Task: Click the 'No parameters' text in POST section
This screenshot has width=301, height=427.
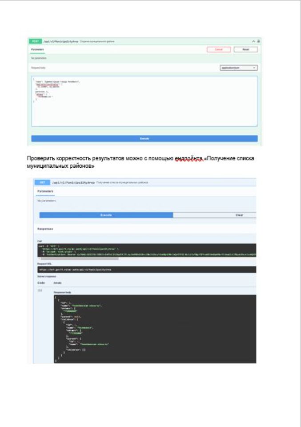Action: pyautogui.click(x=39, y=58)
